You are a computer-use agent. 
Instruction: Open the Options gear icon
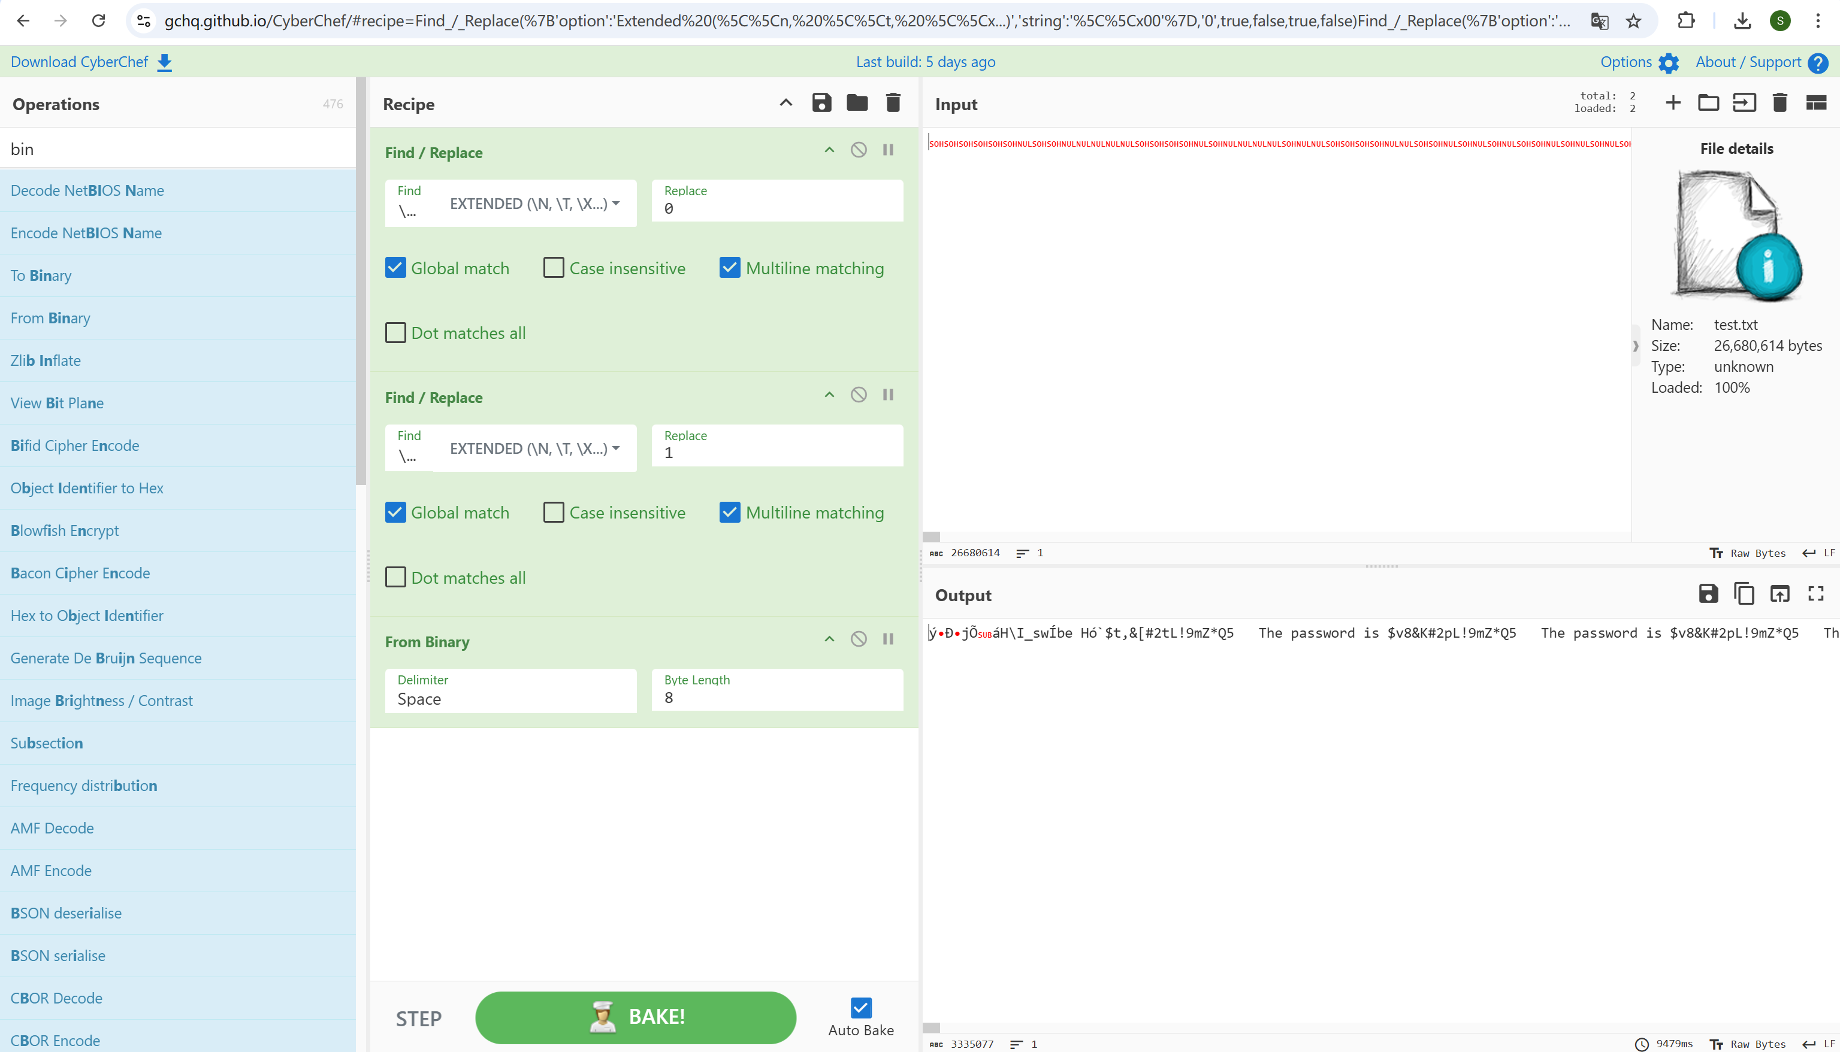coord(1669,63)
